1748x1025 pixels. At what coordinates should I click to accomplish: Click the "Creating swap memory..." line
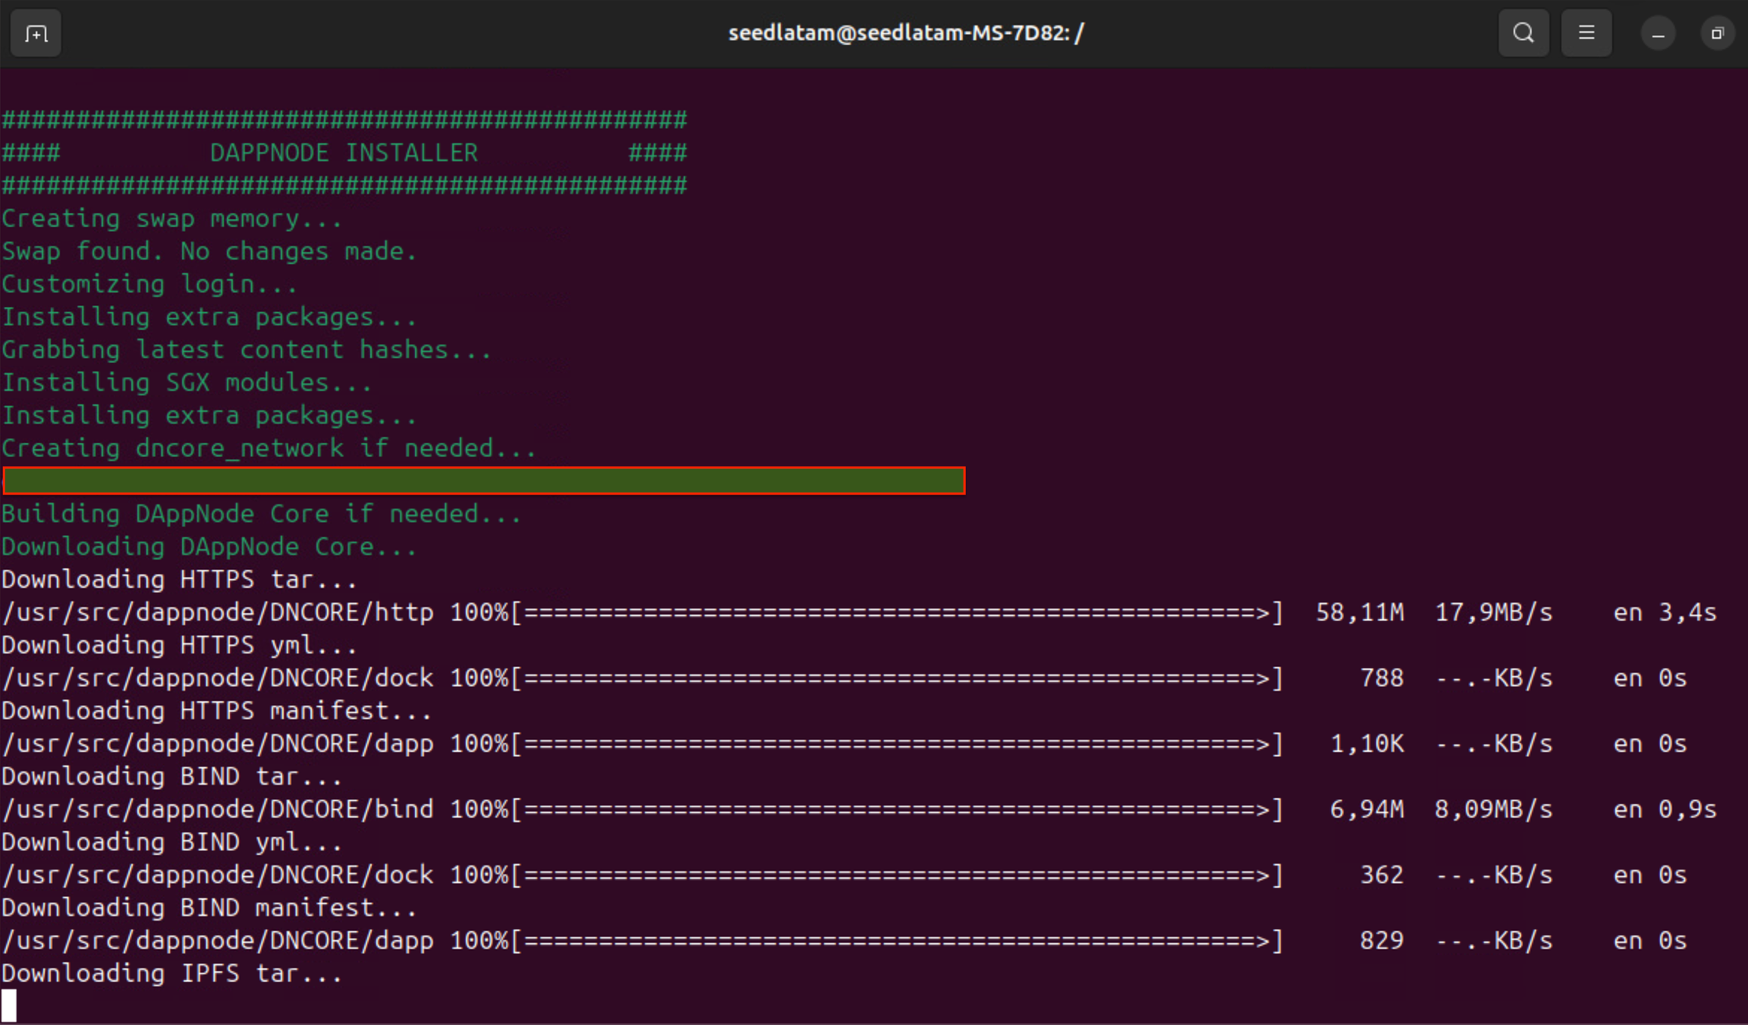coord(172,219)
